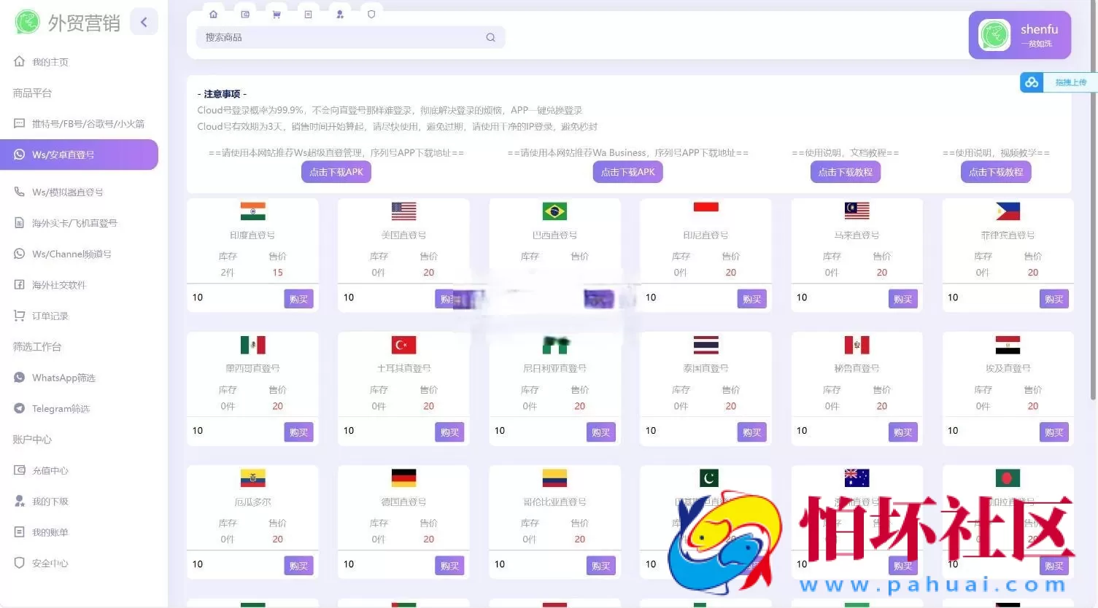
Task: Click the blue upload icon beside 拖拽上传
Action: coord(1032,82)
